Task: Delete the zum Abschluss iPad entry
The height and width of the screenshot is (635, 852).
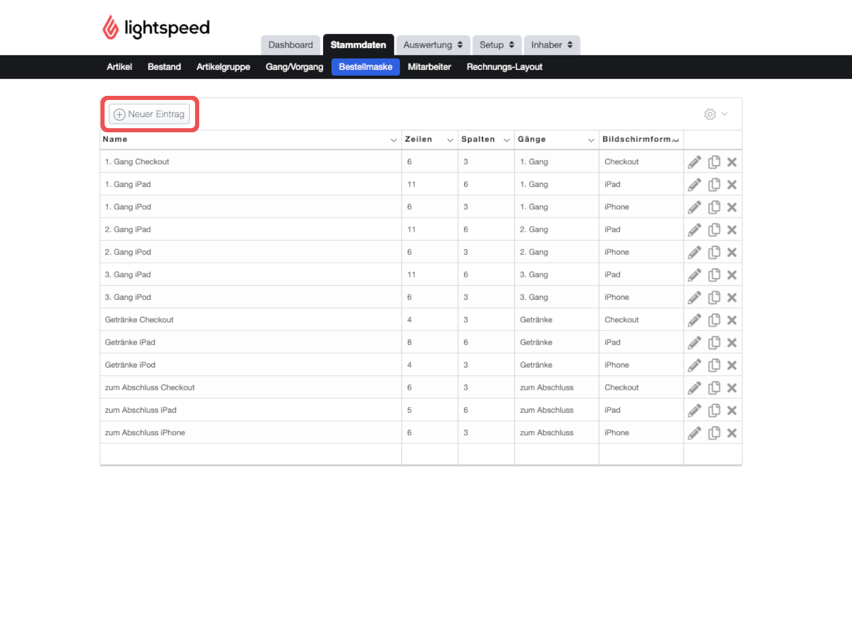Action: (x=732, y=410)
